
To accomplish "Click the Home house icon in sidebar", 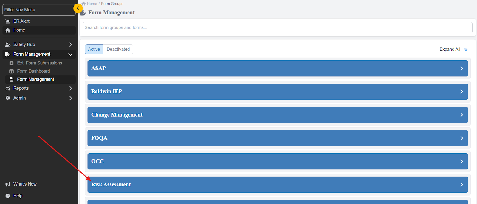I will 8,30.
